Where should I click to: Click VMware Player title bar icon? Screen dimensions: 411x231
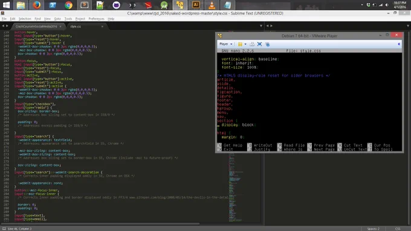tap(219, 36)
